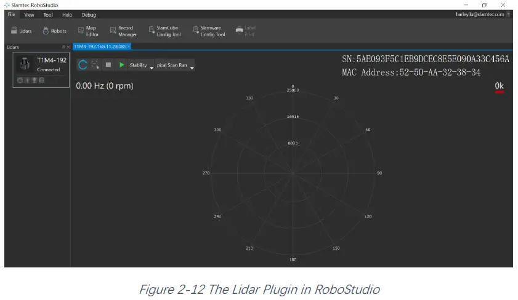Click the circular restart/refresh lidar icon
518x300 pixels.
tap(83, 65)
